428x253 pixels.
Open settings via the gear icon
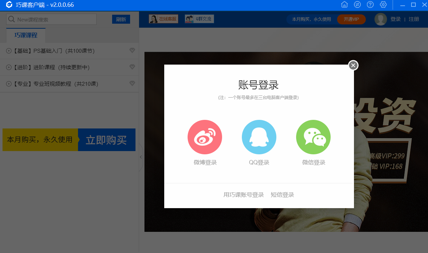click(x=383, y=5)
